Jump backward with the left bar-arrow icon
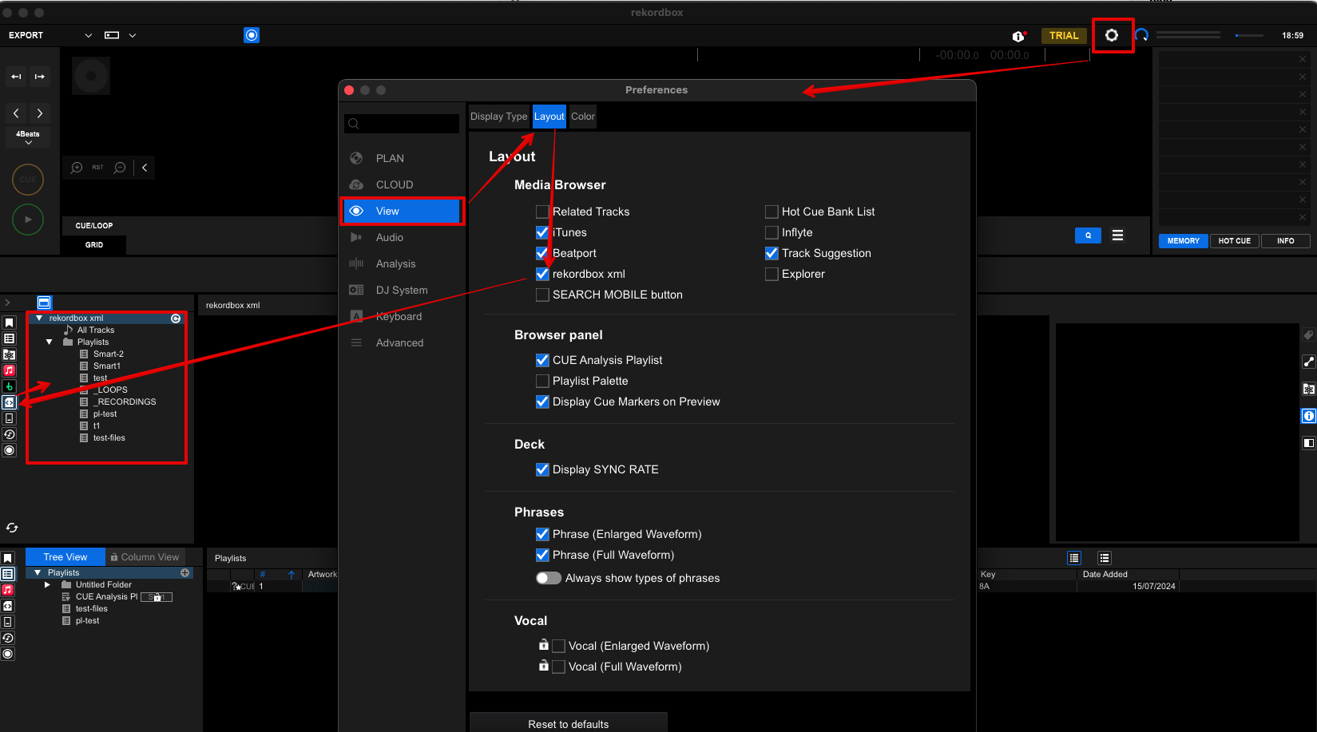 tap(16, 77)
